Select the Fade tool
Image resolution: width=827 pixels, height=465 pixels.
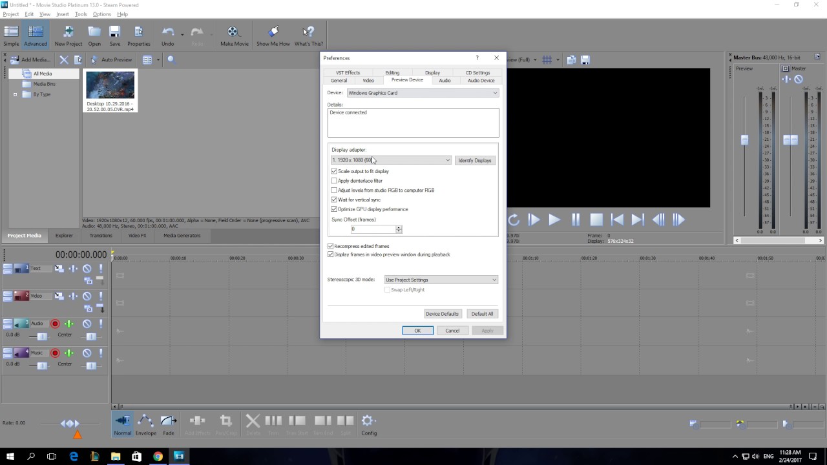pos(169,425)
